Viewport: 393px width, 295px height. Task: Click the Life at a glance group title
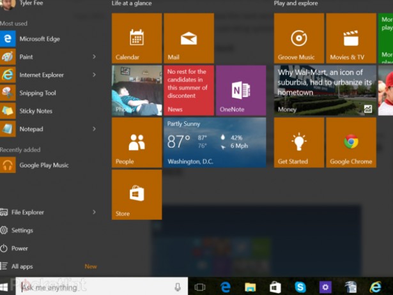point(132,3)
